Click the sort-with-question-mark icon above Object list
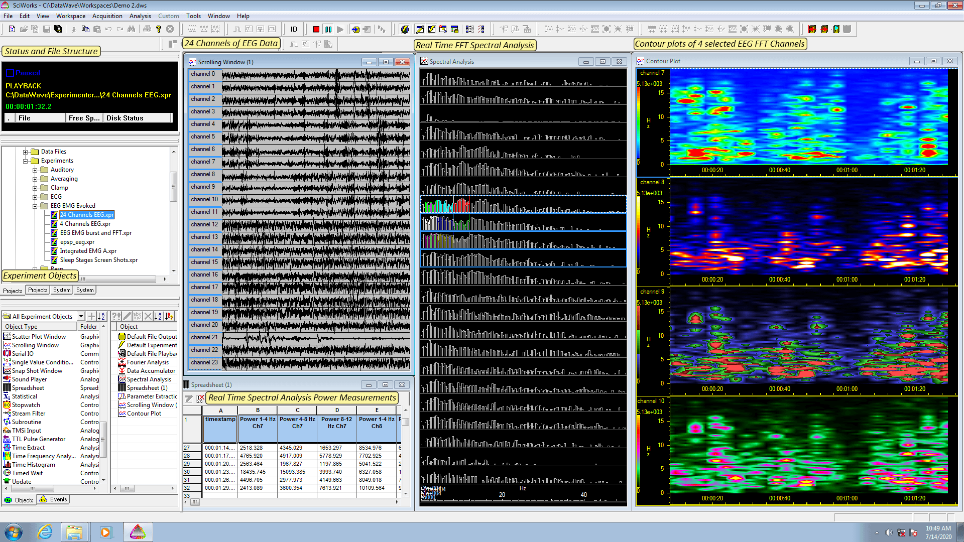Image resolution: width=964 pixels, height=542 pixels. [x=170, y=316]
